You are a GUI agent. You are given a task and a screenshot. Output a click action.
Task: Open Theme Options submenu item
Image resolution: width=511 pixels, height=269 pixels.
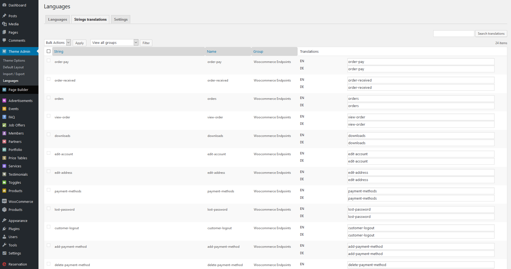[x=14, y=61]
